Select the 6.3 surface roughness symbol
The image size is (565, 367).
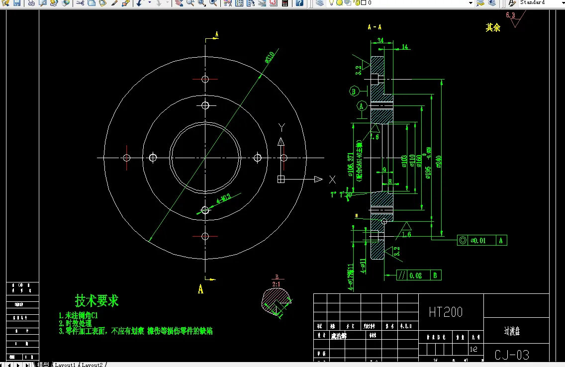(x=515, y=18)
